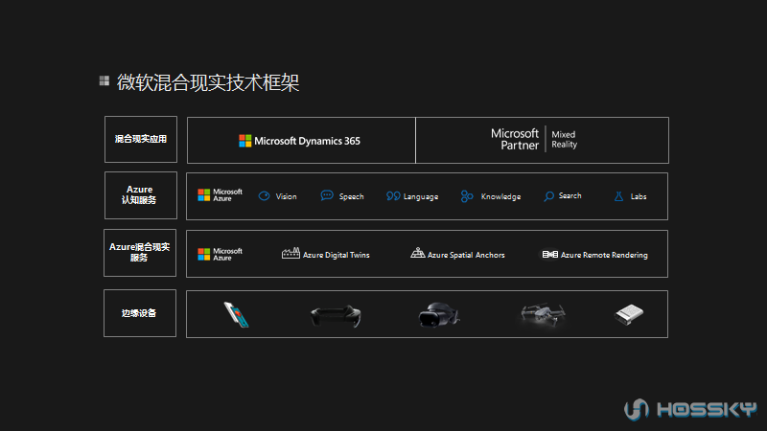767x431 pixels.
Task: Select the HoloLens headset image
Action: click(337, 316)
